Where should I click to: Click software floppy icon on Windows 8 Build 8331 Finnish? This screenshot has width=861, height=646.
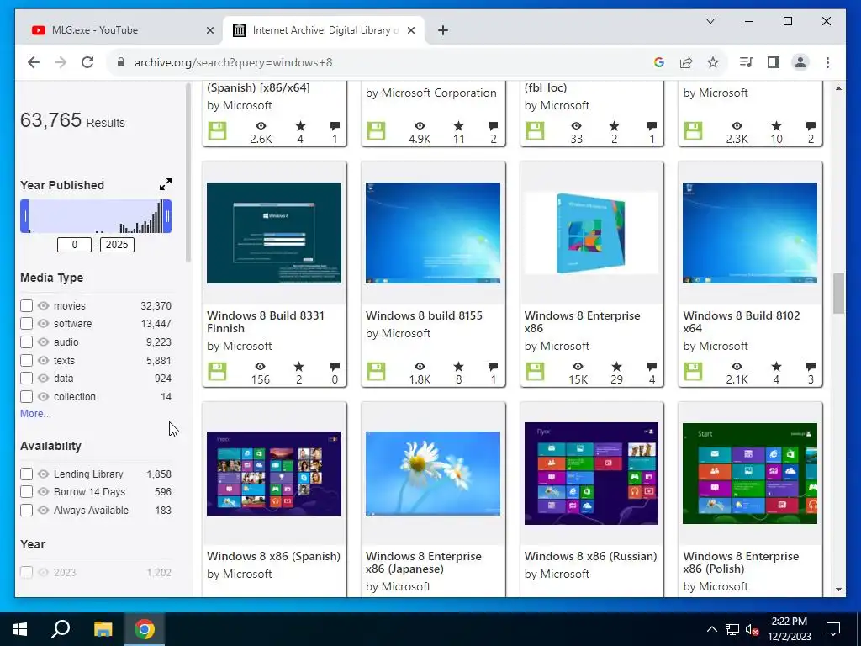tap(217, 371)
